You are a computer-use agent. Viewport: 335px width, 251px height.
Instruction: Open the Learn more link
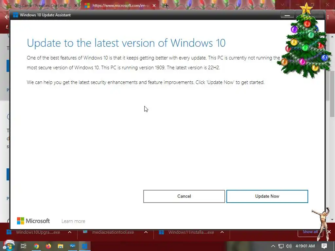[x=73, y=221]
